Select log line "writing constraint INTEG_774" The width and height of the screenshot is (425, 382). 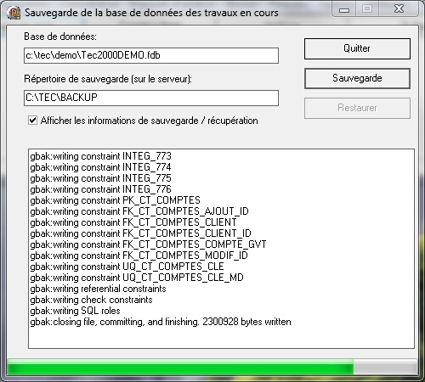tap(100, 167)
